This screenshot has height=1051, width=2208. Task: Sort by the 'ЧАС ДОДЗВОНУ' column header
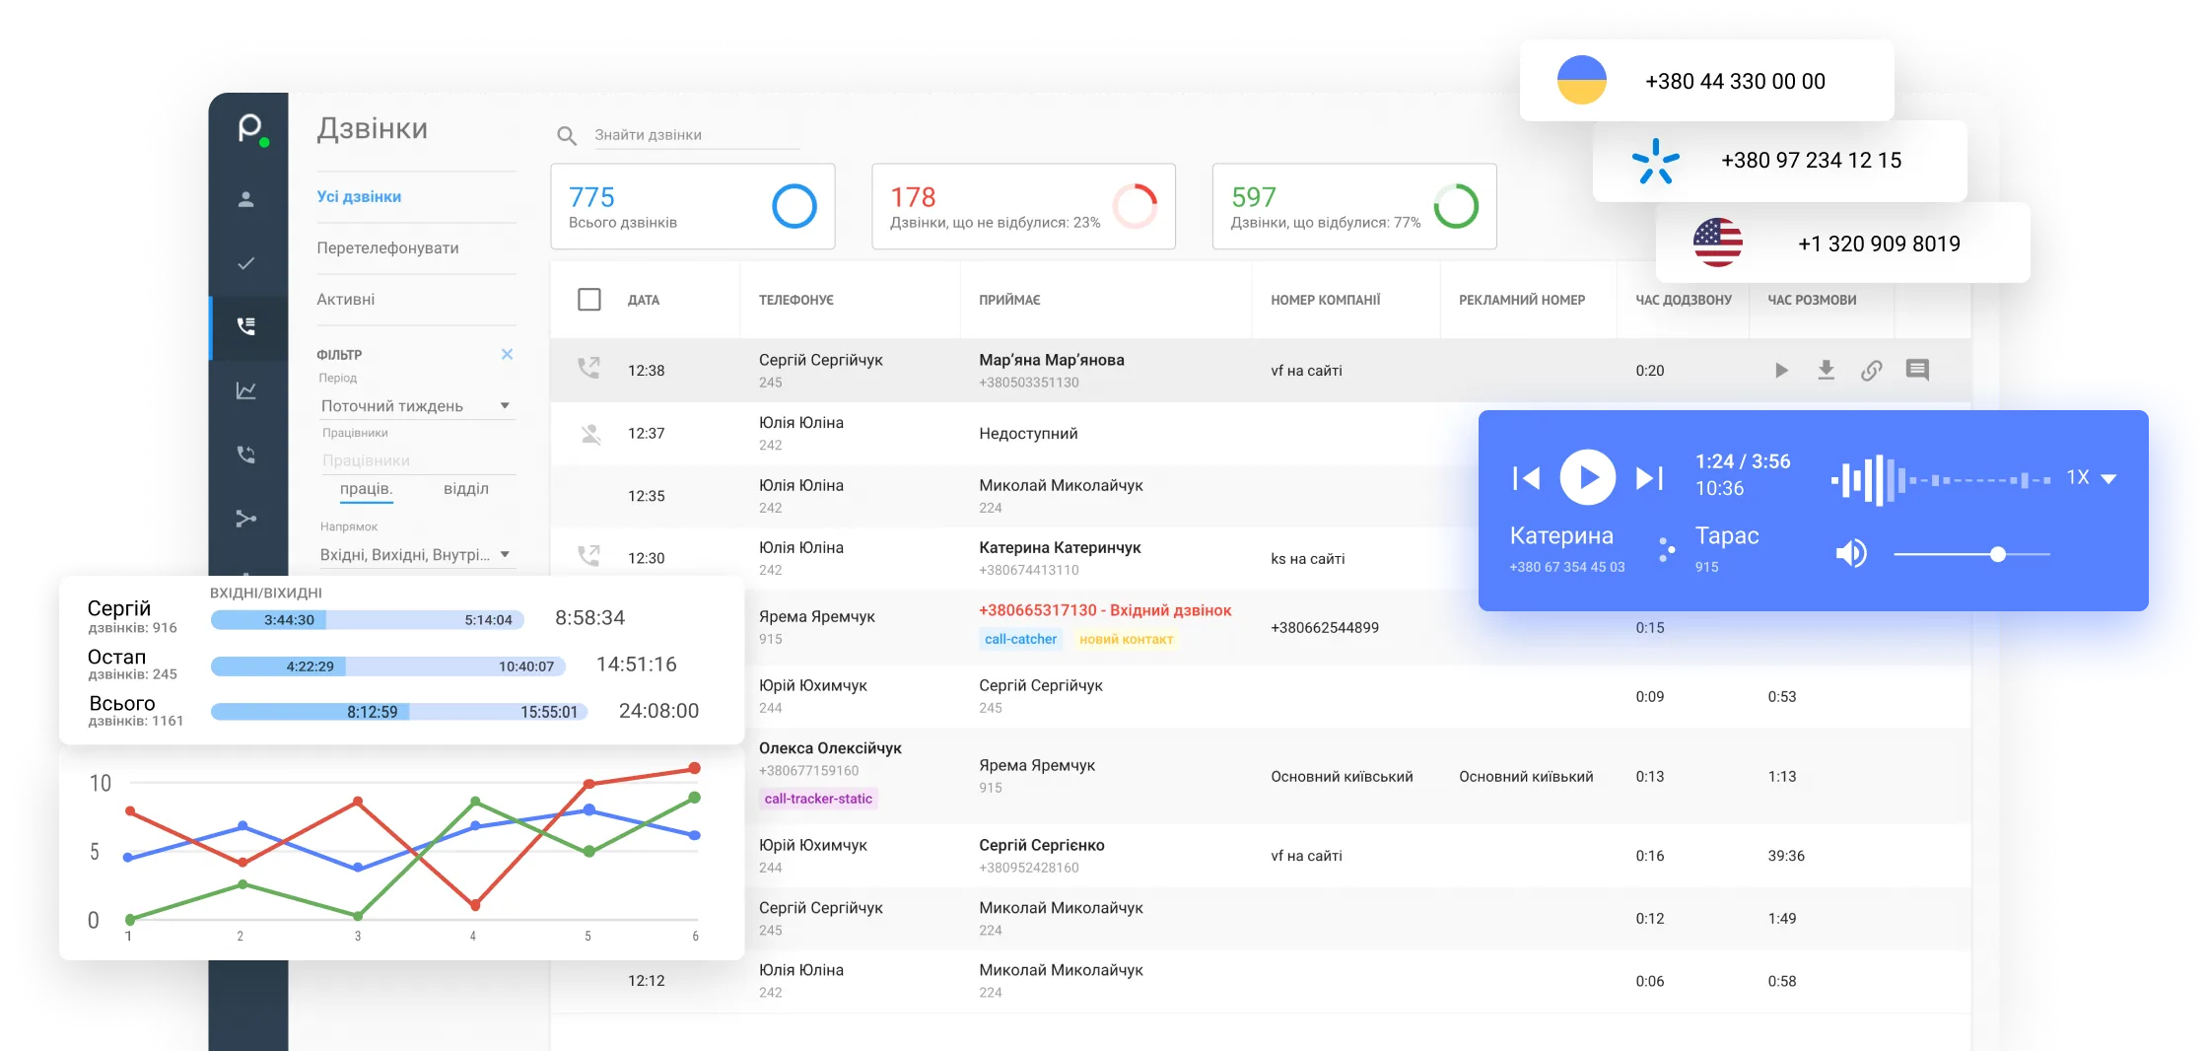[1684, 300]
